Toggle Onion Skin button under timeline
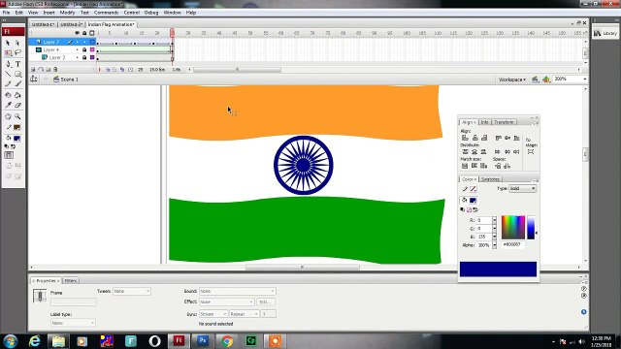Viewport: 621px width, 349px height. 108,70
